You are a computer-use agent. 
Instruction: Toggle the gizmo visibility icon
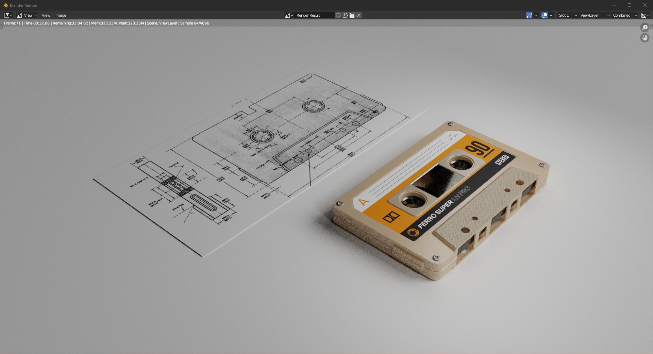[x=529, y=15]
